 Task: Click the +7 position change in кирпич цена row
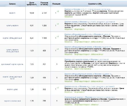(x=58, y=88)
